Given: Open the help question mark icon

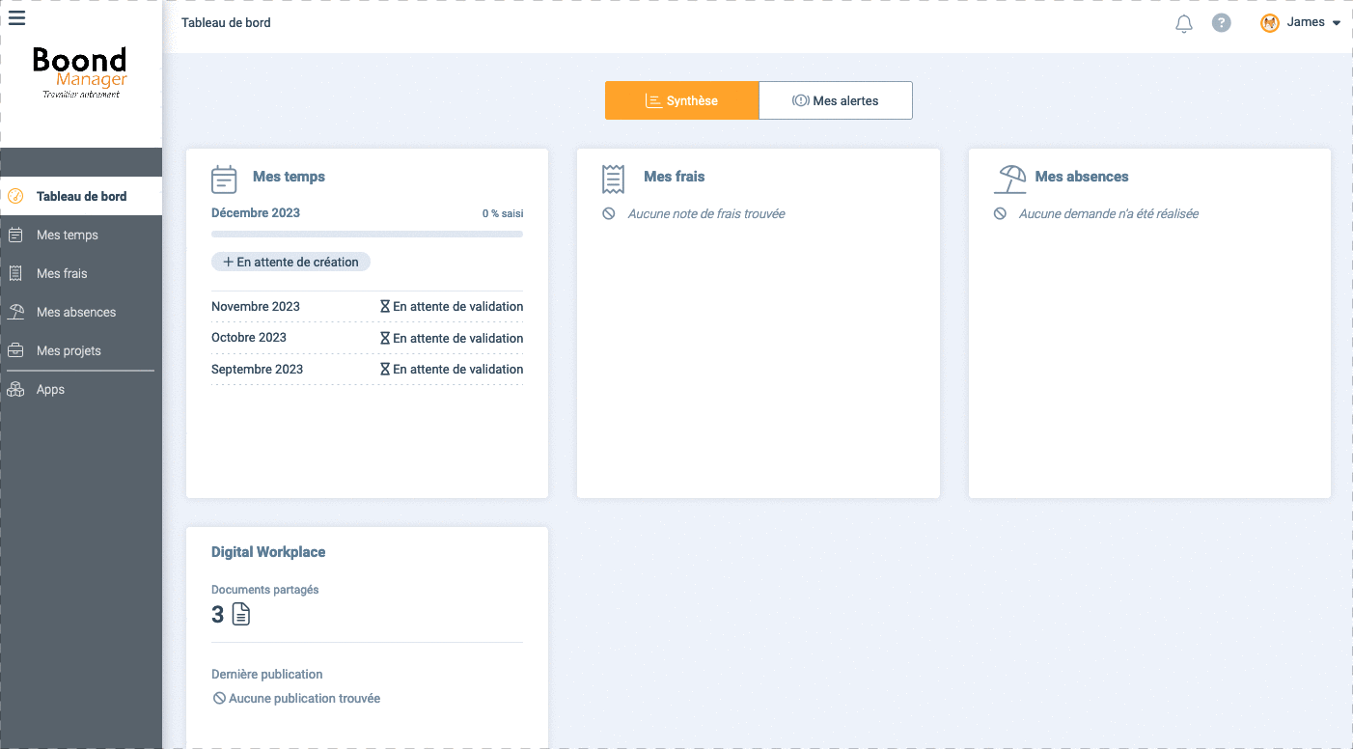Looking at the screenshot, I should pos(1222,23).
